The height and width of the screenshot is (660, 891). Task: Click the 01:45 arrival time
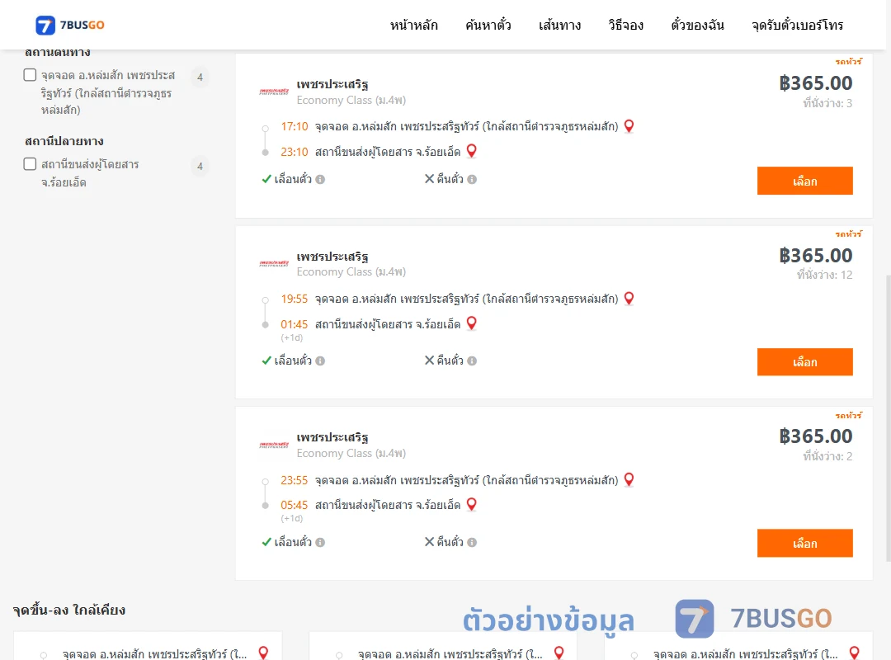tap(295, 324)
